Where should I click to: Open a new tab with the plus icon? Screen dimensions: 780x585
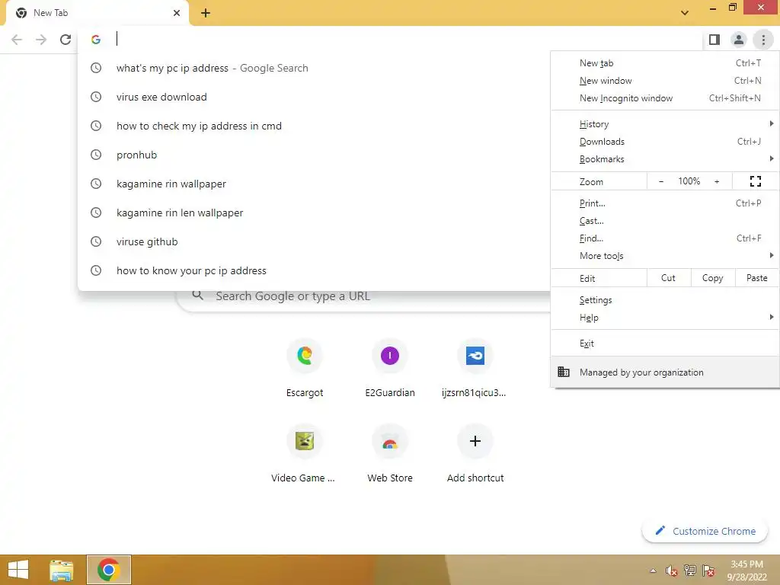click(206, 13)
